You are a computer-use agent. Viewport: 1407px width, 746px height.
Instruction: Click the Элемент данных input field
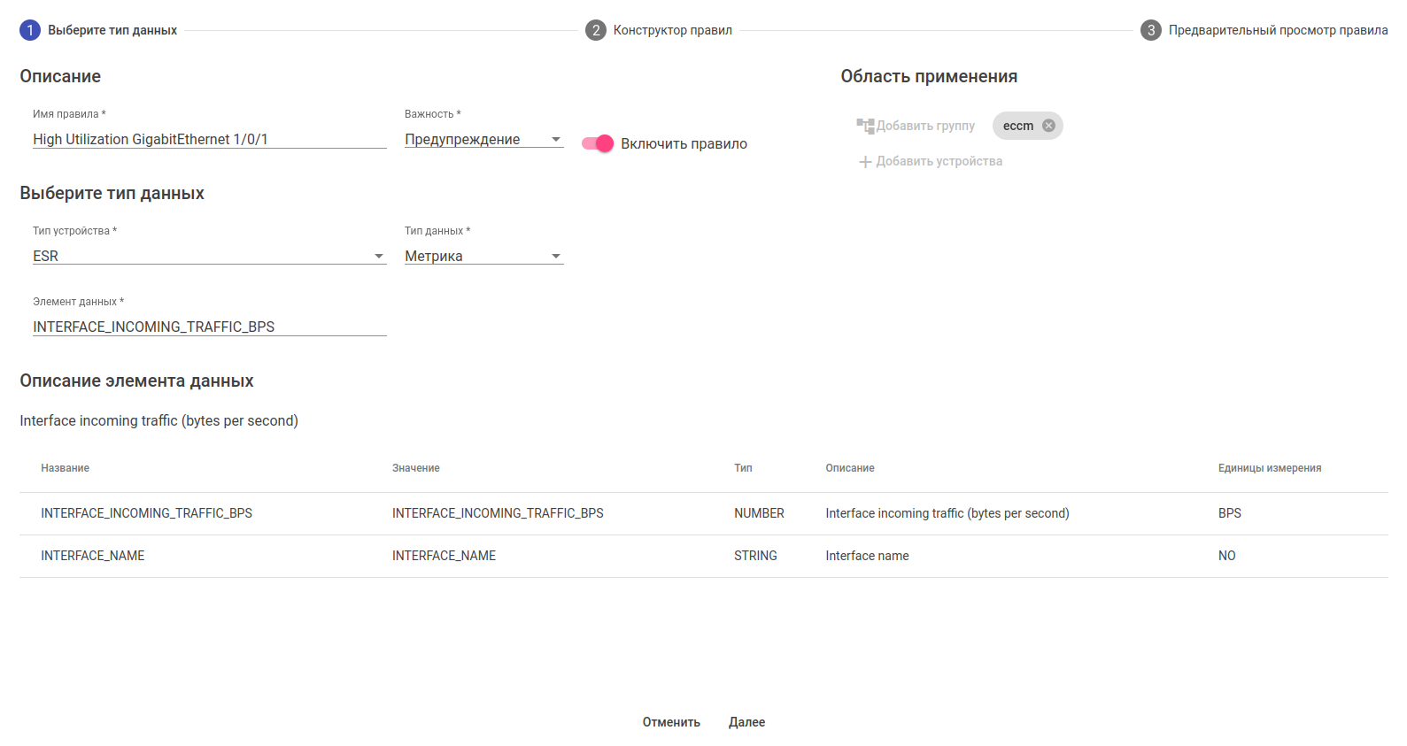(x=209, y=327)
